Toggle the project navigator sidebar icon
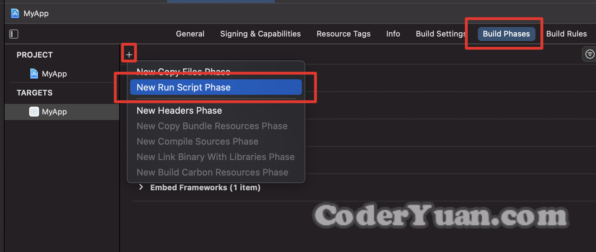This screenshot has width=596, height=252. pos(14,34)
